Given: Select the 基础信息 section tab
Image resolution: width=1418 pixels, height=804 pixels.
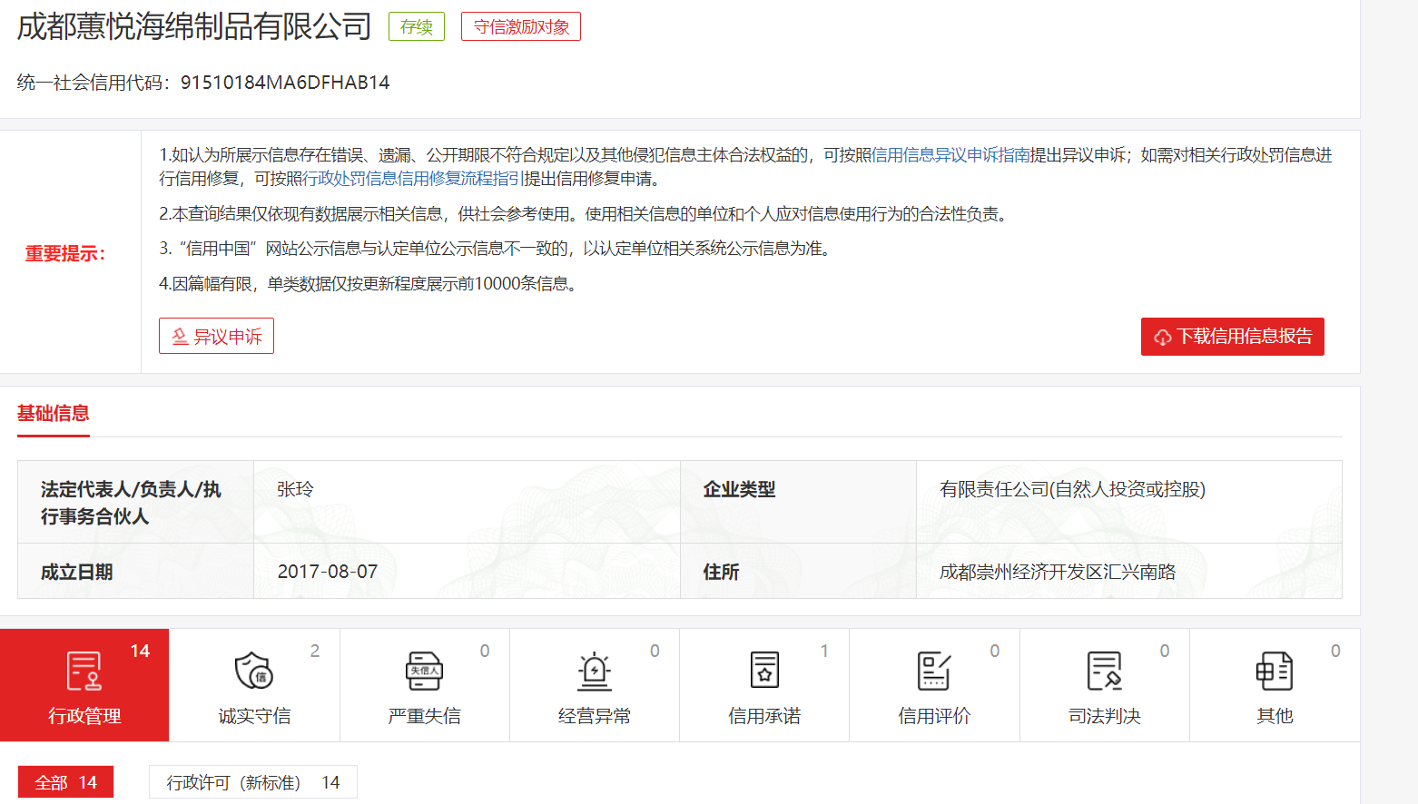Looking at the screenshot, I should pos(54,414).
